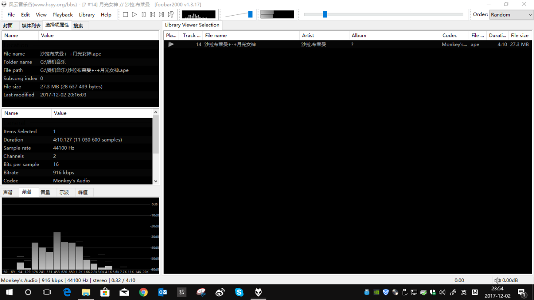This screenshot has height=300, width=534.
Task: Select the 峰值 visualization tab
Action: pyautogui.click(x=83, y=192)
